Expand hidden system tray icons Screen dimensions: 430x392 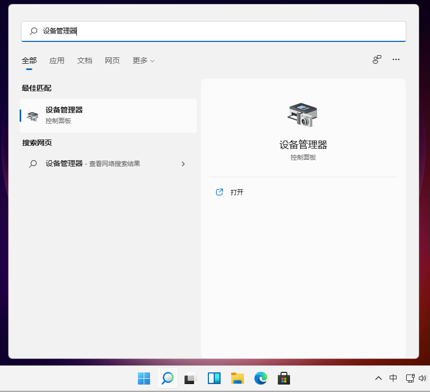point(378,378)
